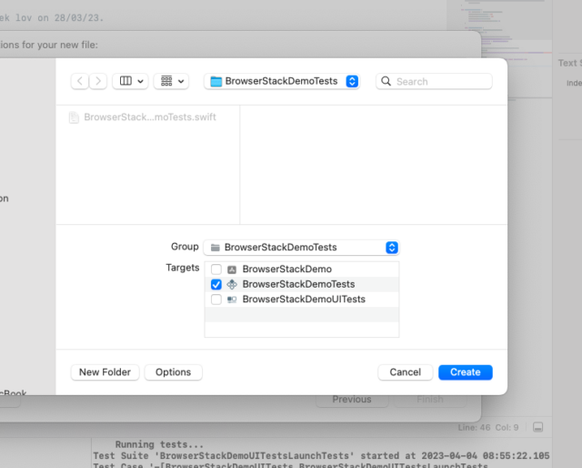Viewport: 582px width, 468px height.
Task: Click the Create button
Action: (466, 372)
